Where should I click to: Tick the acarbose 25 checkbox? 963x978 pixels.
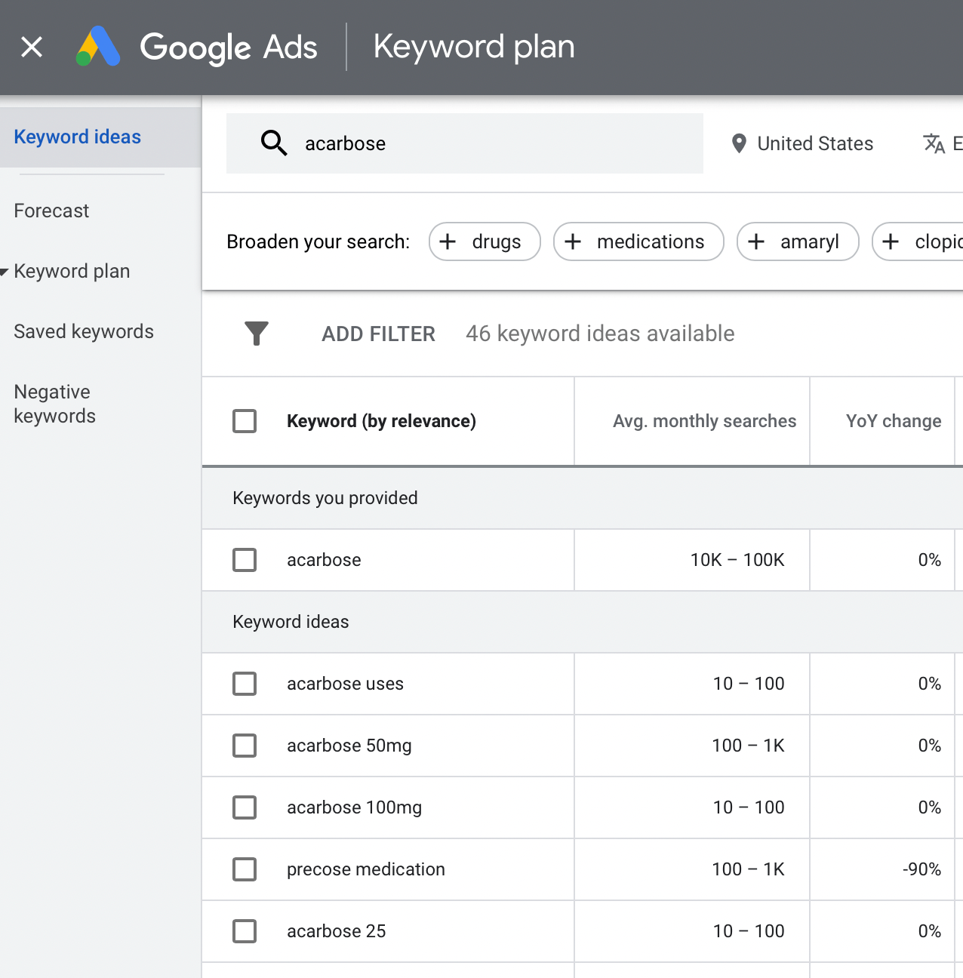click(x=245, y=931)
